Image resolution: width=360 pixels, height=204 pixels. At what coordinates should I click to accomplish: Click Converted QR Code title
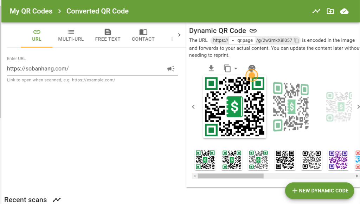click(x=98, y=11)
